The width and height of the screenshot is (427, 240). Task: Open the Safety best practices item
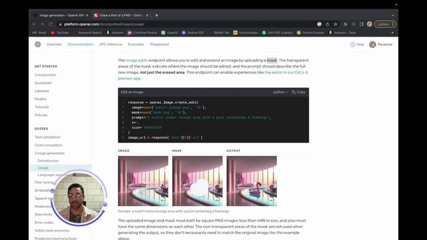click(52, 231)
